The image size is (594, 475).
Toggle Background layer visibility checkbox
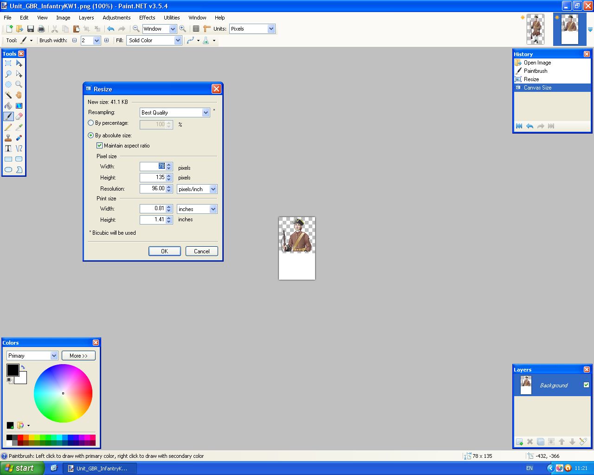[586, 385]
